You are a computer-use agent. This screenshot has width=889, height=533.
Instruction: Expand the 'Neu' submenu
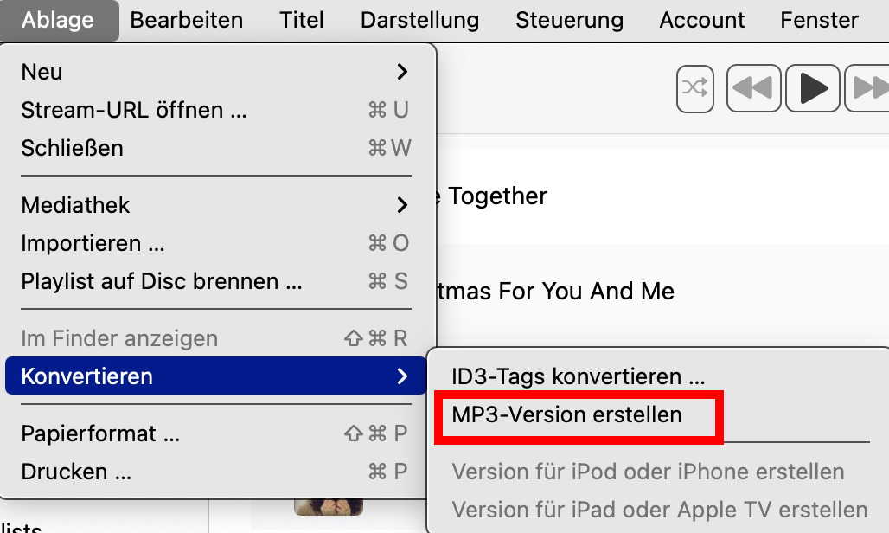pyautogui.click(x=42, y=72)
